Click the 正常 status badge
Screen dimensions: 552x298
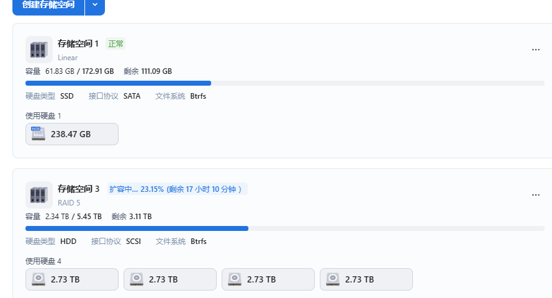tap(115, 43)
